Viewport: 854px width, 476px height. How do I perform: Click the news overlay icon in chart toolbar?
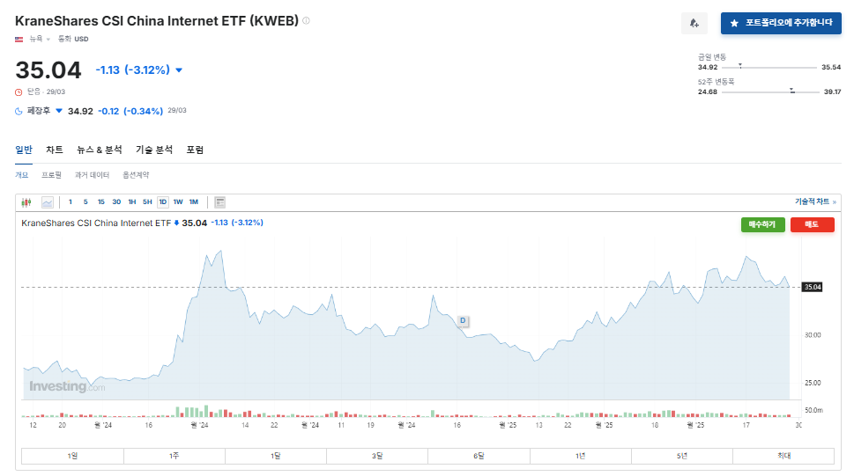click(220, 202)
